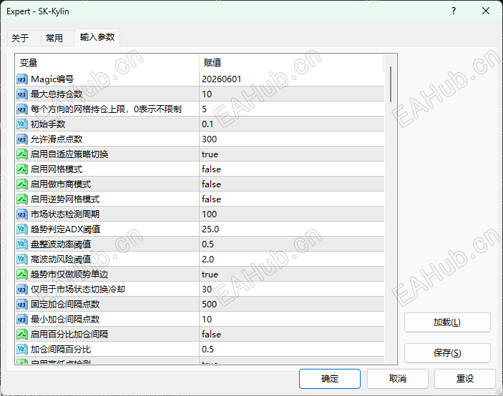Click the boolean icon beside 启用百分比加仓间隔
Viewport: 503px width, 396px height.
tap(21, 334)
